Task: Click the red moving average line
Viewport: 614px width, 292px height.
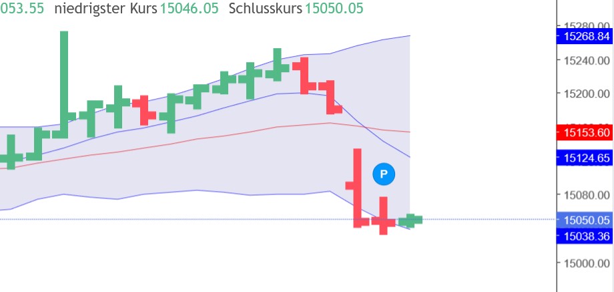Action: coord(200,138)
